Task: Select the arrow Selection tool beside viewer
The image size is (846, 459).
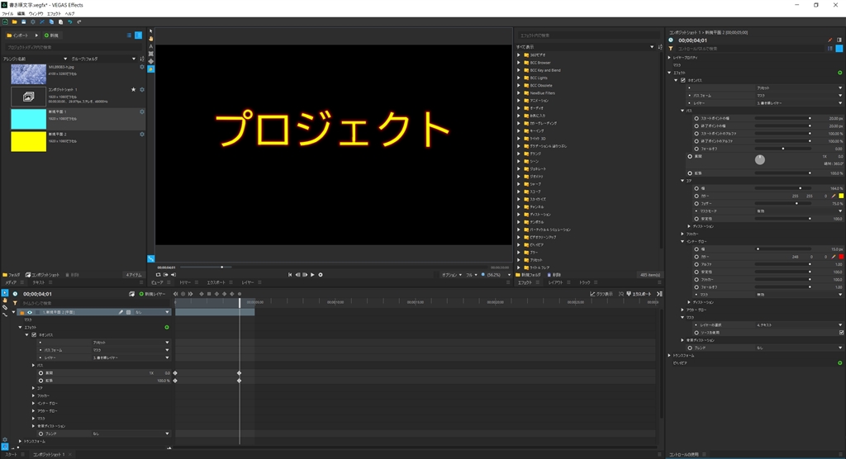Action: pos(150,31)
